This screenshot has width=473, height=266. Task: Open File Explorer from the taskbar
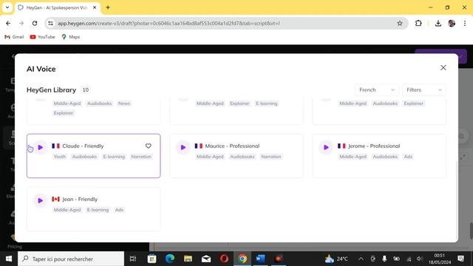(x=188, y=259)
